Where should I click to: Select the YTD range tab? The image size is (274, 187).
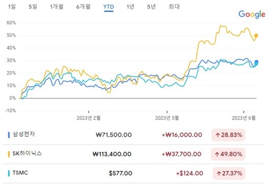coord(109,7)
